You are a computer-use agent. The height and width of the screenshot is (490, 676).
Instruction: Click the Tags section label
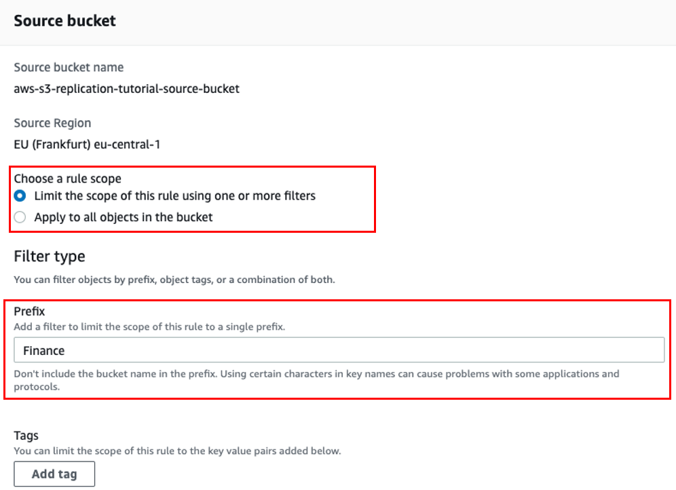[24, 435]
